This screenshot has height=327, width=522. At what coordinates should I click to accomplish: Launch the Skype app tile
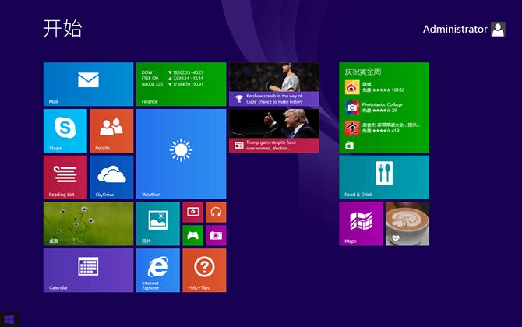65,130
